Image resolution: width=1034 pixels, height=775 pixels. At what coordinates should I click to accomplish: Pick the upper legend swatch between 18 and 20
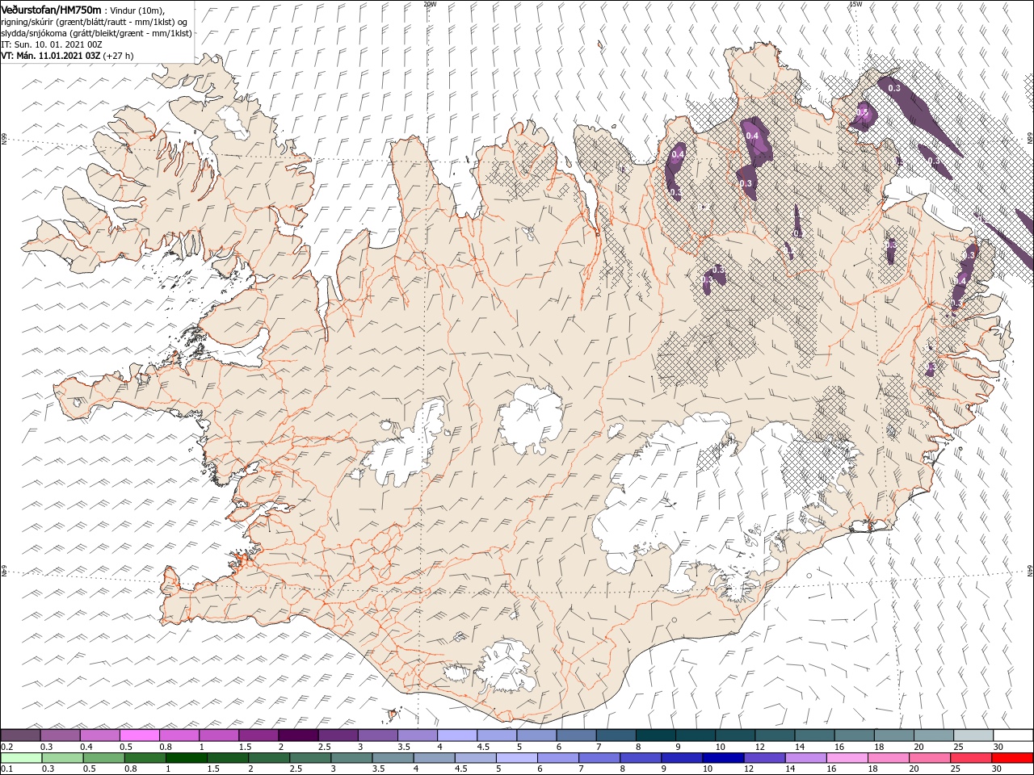894,735
